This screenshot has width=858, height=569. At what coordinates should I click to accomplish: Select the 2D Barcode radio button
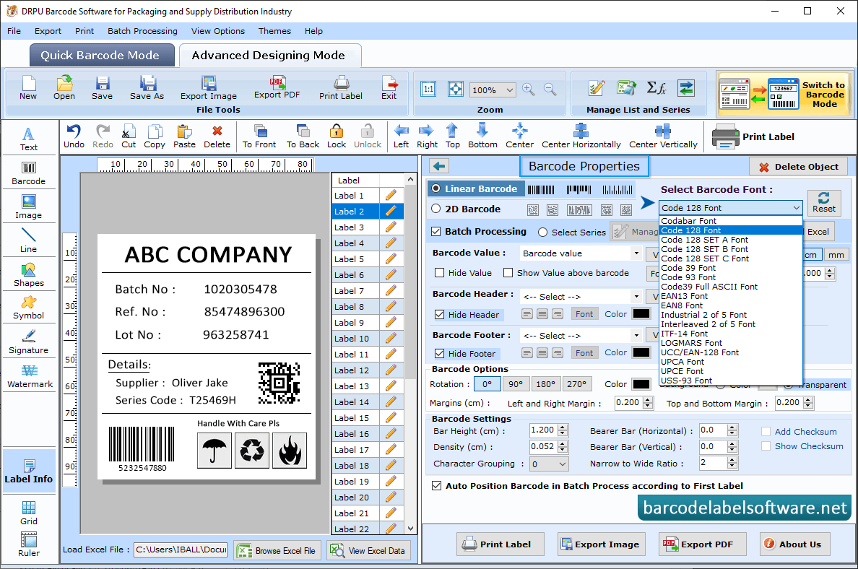click(x=436, y=209)
